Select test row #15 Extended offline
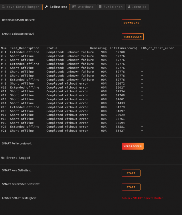This screenshot has width=182, height=215. click(72, 107)
